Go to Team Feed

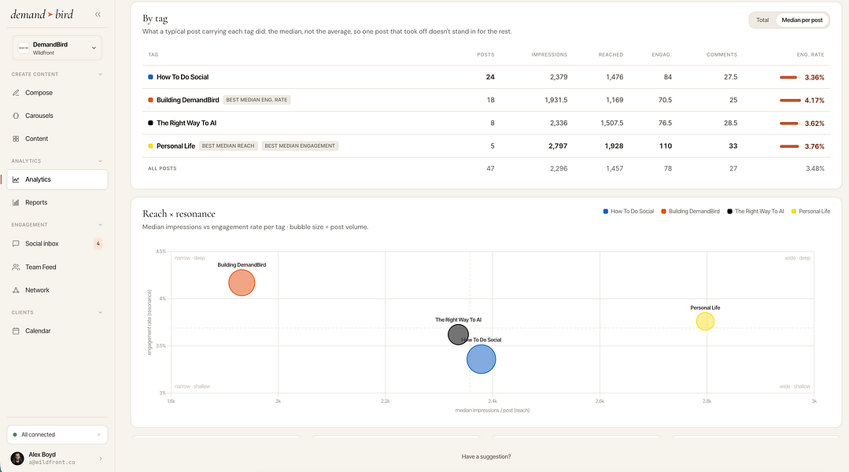(x=57, y=267)
